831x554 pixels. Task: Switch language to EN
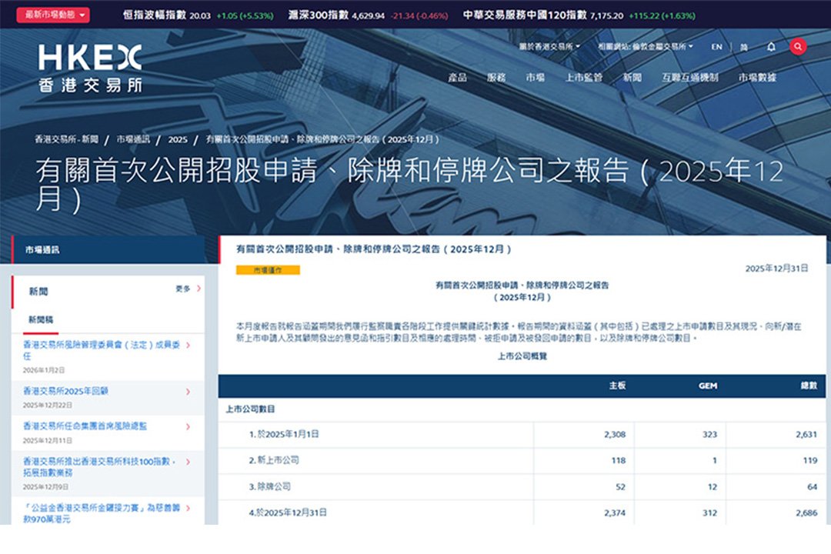(x=716, y=47)
